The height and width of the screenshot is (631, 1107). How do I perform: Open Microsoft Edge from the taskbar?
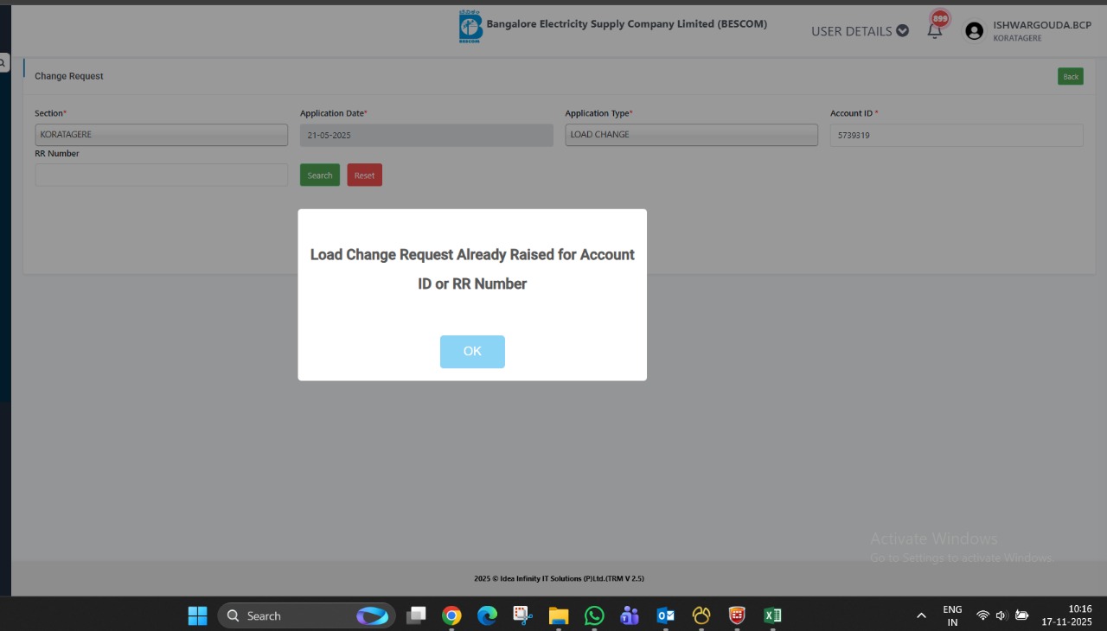click(x=488, y=615)
